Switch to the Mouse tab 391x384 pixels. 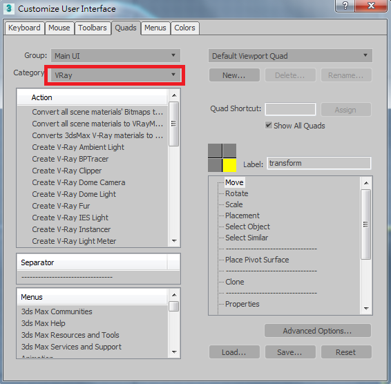(59, 28)
